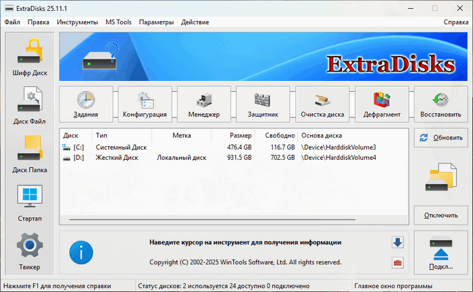Viewport: 473px width, 292px height.
Task: Click the ExtraDisks title bar icon
Action: click(9, 8)
